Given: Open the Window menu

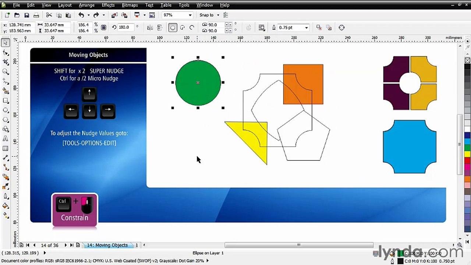Looking at the screenshot, I should point(205,5).
